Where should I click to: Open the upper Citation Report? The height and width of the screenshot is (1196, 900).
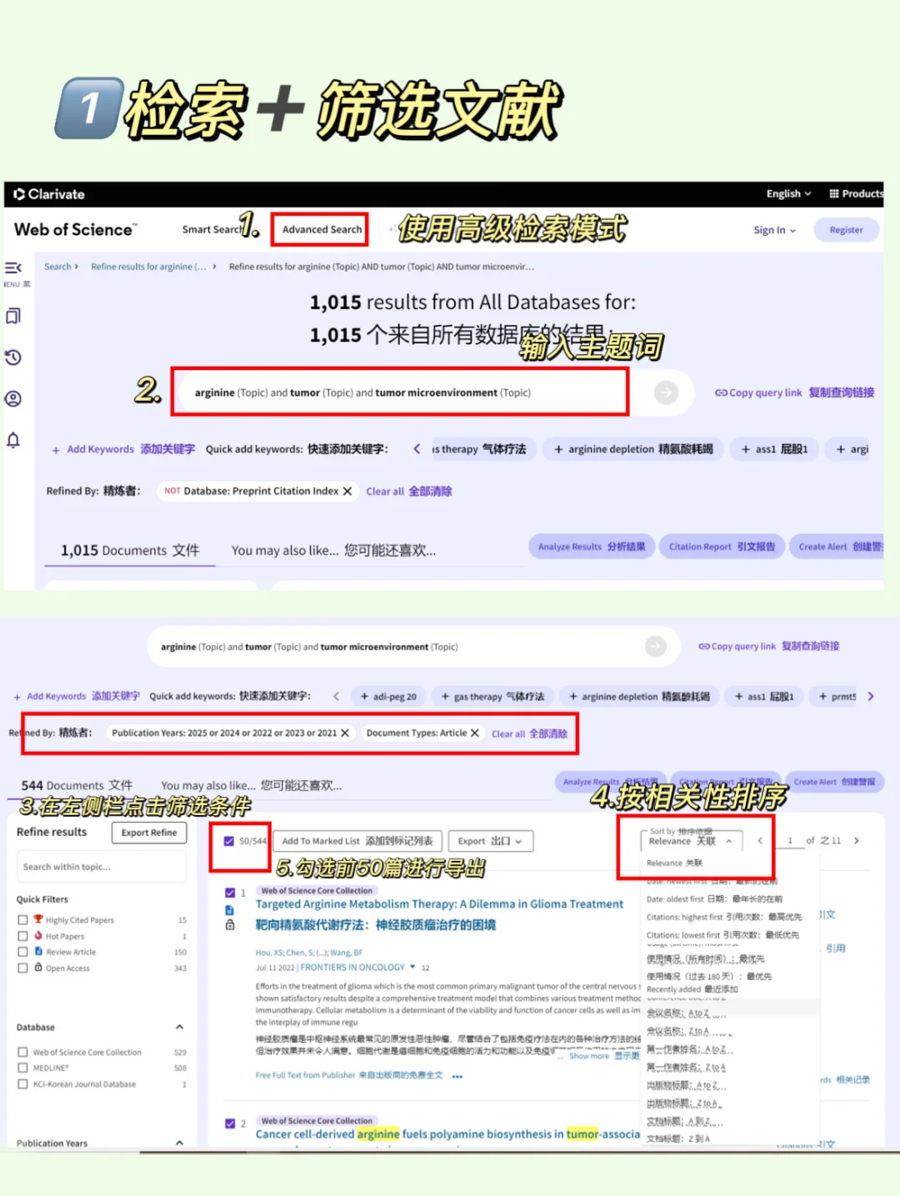pyautogui.click(x=722, y=547)
